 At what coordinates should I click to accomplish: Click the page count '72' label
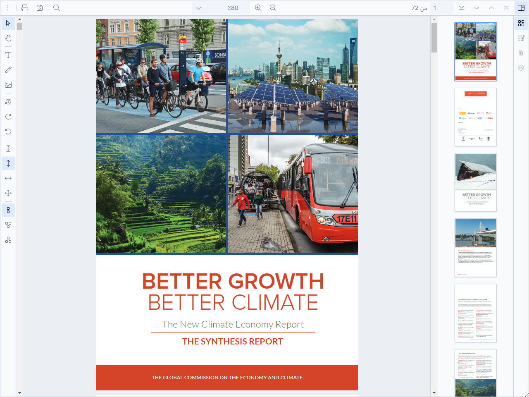[415, 8]
